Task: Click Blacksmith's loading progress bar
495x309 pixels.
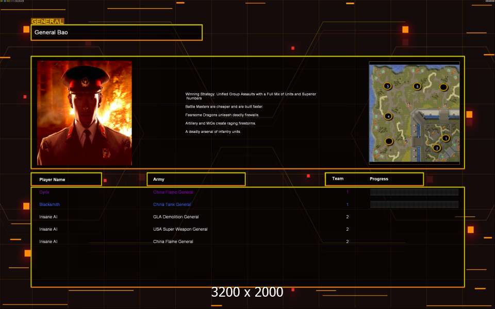Action: click(414, 204)
